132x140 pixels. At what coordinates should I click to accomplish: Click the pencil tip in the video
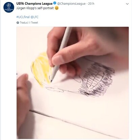point(51,81)
